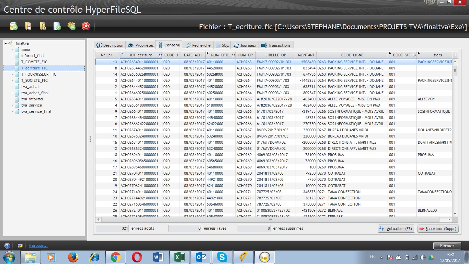The height and width of the screenshot is (264, 469).
Task: Switch to the Recherche tab
Action: pos(198,45)
